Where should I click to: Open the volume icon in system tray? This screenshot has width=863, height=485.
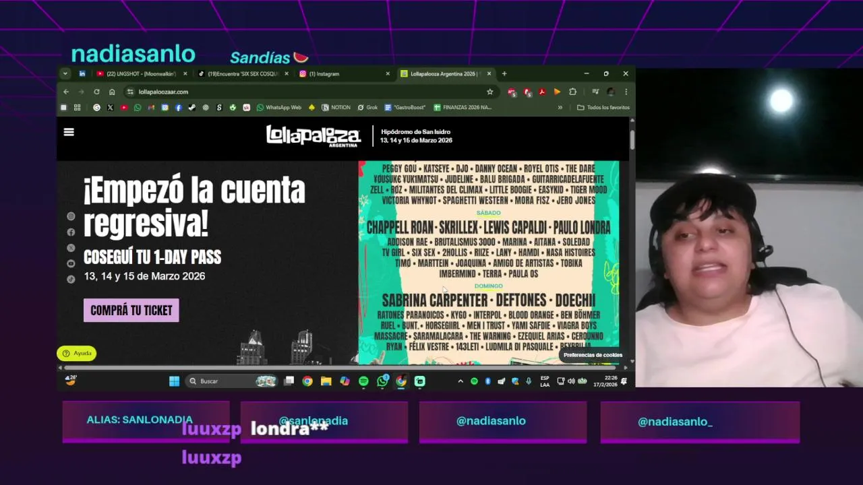point(571,381)
